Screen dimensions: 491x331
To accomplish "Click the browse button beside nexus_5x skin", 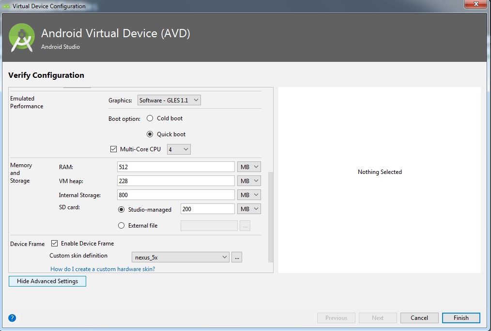I will point(236,258).
